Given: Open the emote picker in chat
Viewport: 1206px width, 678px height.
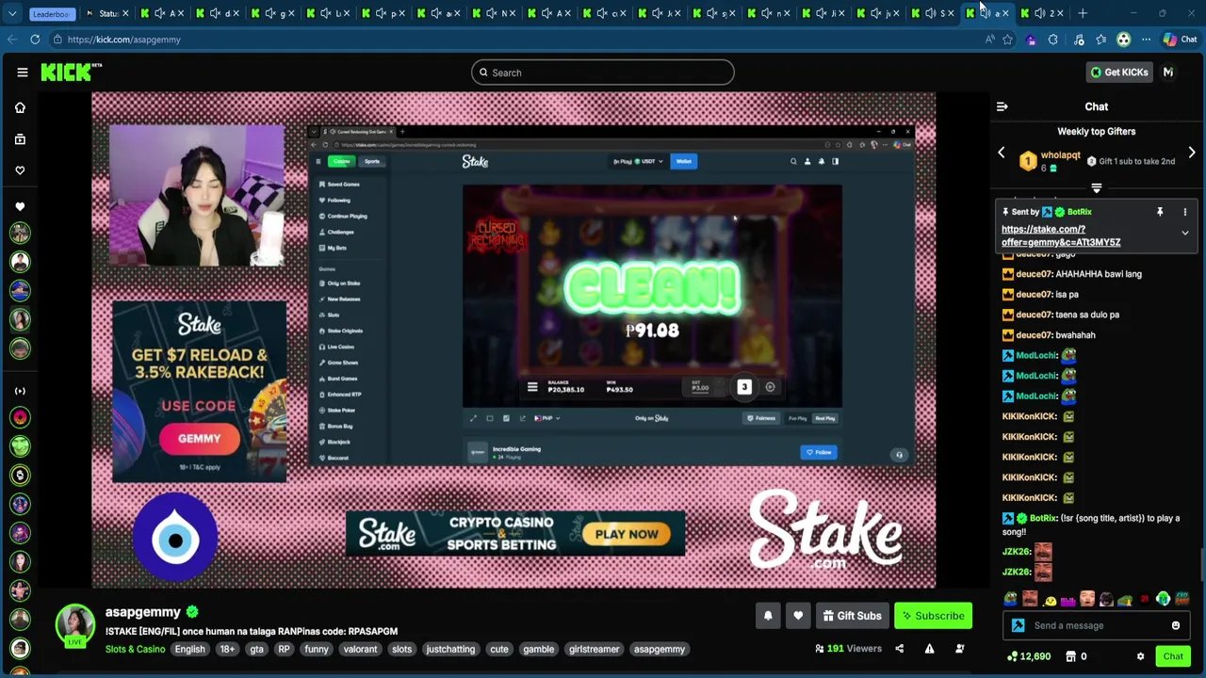Looking at the screenshot, I should pyautogui.click(x=1176, y=625).
